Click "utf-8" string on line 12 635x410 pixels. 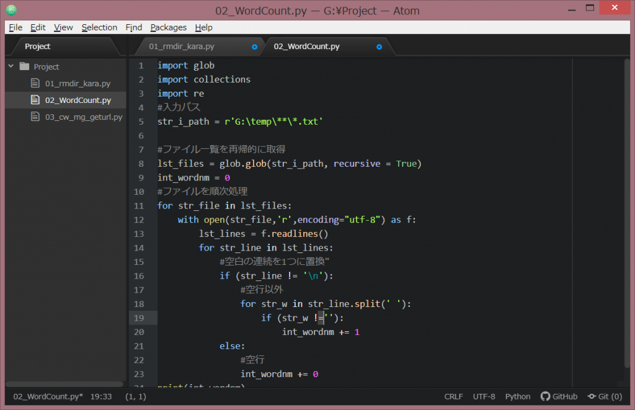coord(362,220)
